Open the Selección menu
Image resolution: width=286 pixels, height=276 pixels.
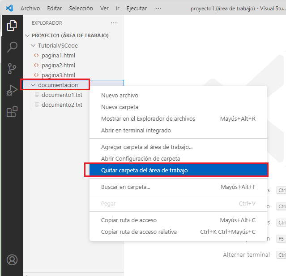(81, 9)
